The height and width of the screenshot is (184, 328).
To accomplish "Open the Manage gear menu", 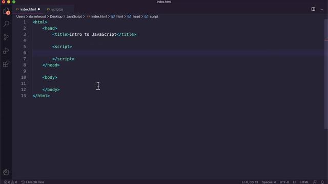I will point(6,172).
